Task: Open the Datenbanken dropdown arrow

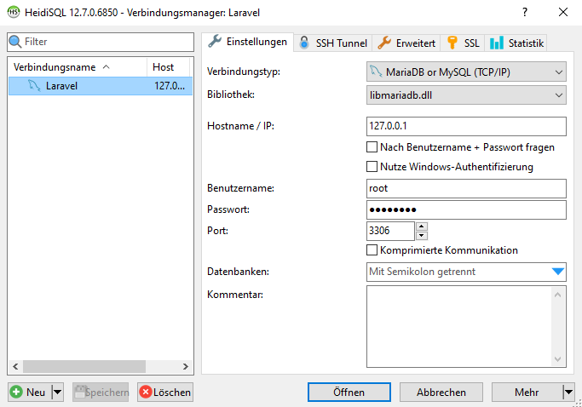Action: click(558, 272)
